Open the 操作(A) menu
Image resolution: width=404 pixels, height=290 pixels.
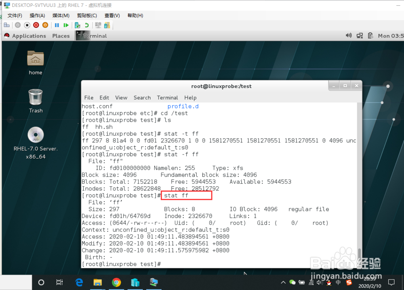(x=37, y=15)
